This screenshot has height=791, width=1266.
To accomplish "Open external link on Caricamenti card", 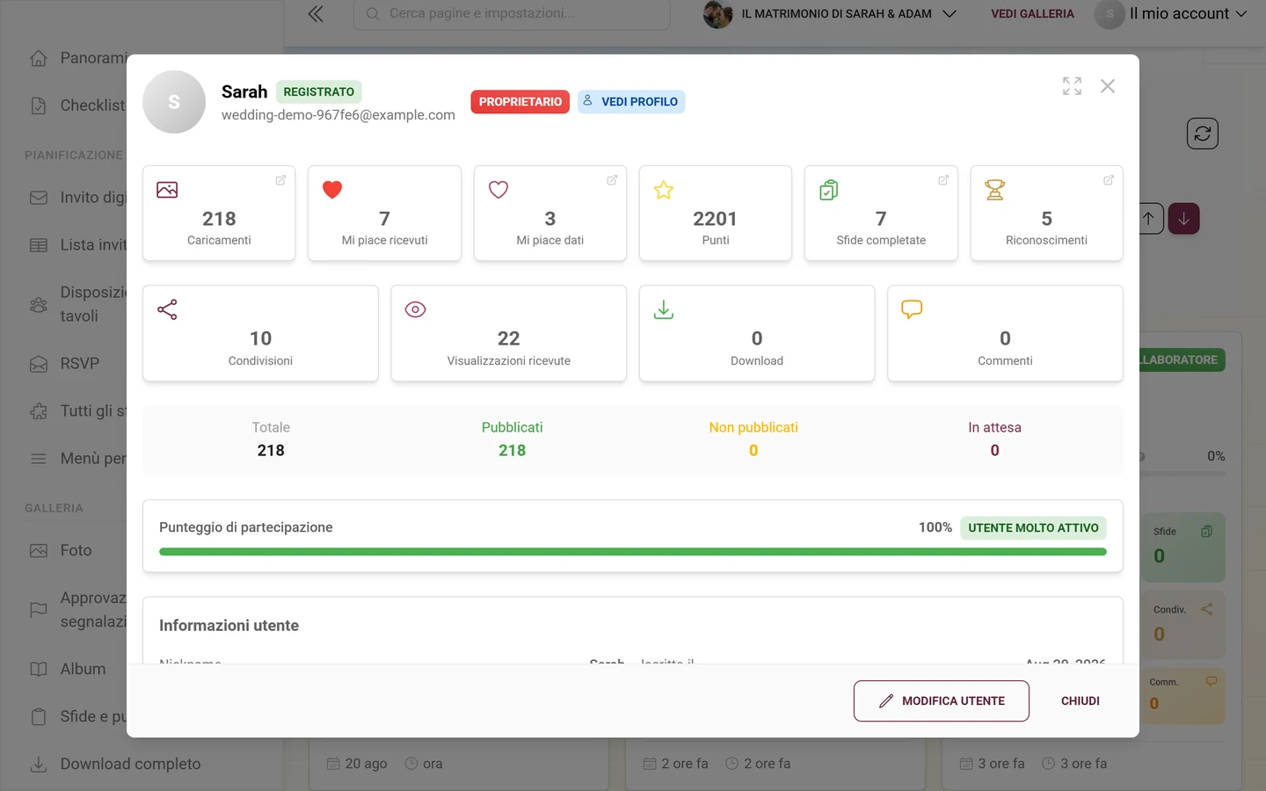I will tap(280, 180).
